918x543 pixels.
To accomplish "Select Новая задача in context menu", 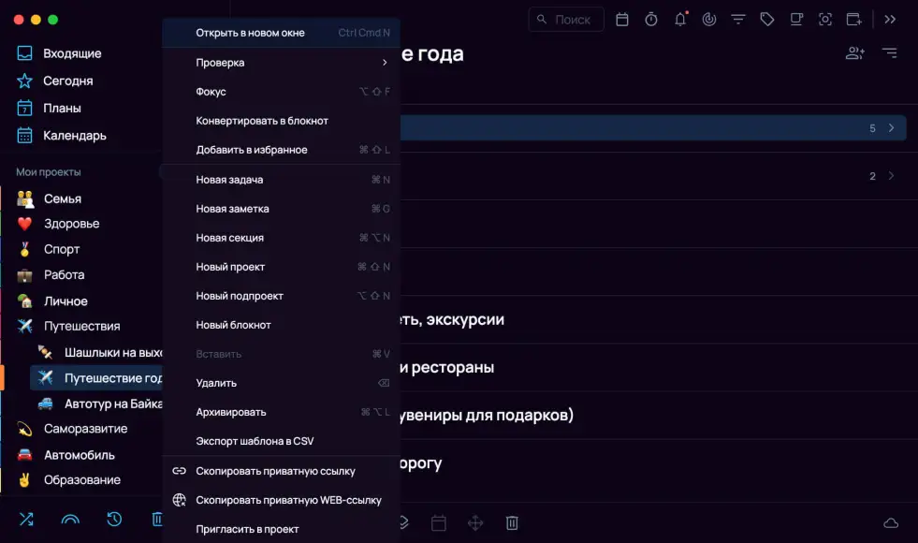I will pos(229,180).
